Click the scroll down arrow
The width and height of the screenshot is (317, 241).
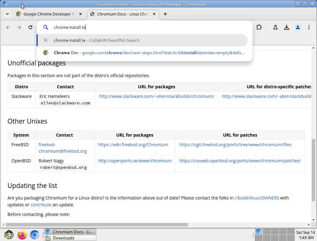click(313, 220)
